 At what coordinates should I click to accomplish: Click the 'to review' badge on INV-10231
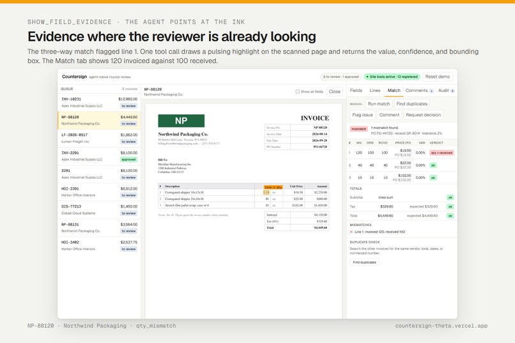[128, 106]
